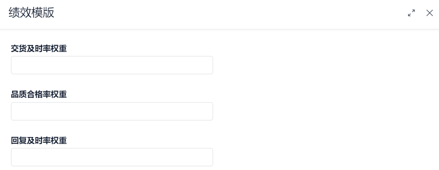This screenshot has width=439, height=170.
Task: Click the 绩效模版 title text
Action: (31, 13)
